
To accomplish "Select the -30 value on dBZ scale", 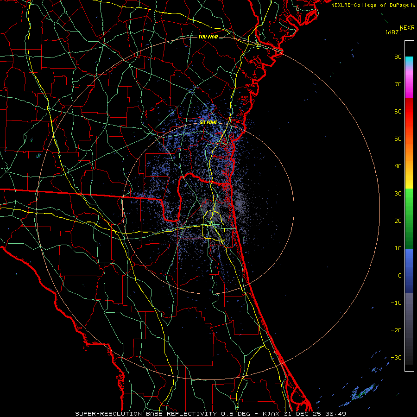I will point(396,357).
